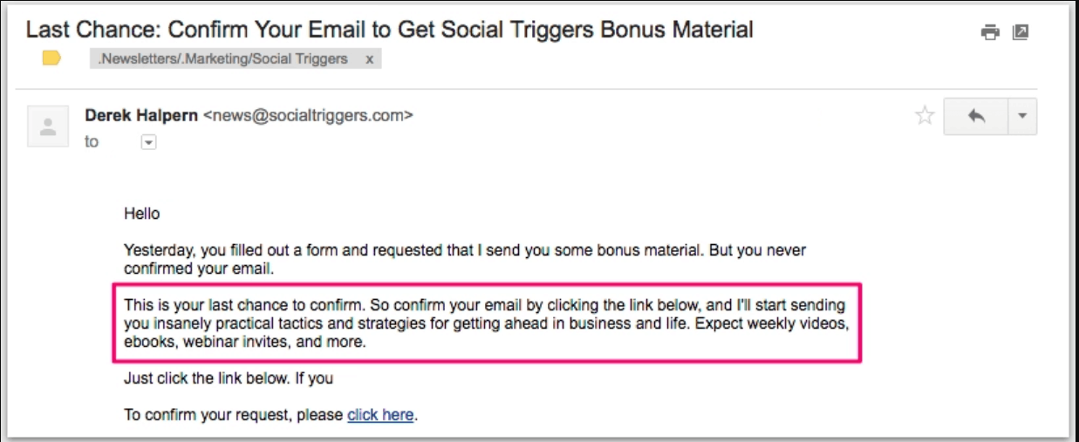Click sender name Derek Halpern
The image size is (1079, 442).
click(x=141, y=115)
